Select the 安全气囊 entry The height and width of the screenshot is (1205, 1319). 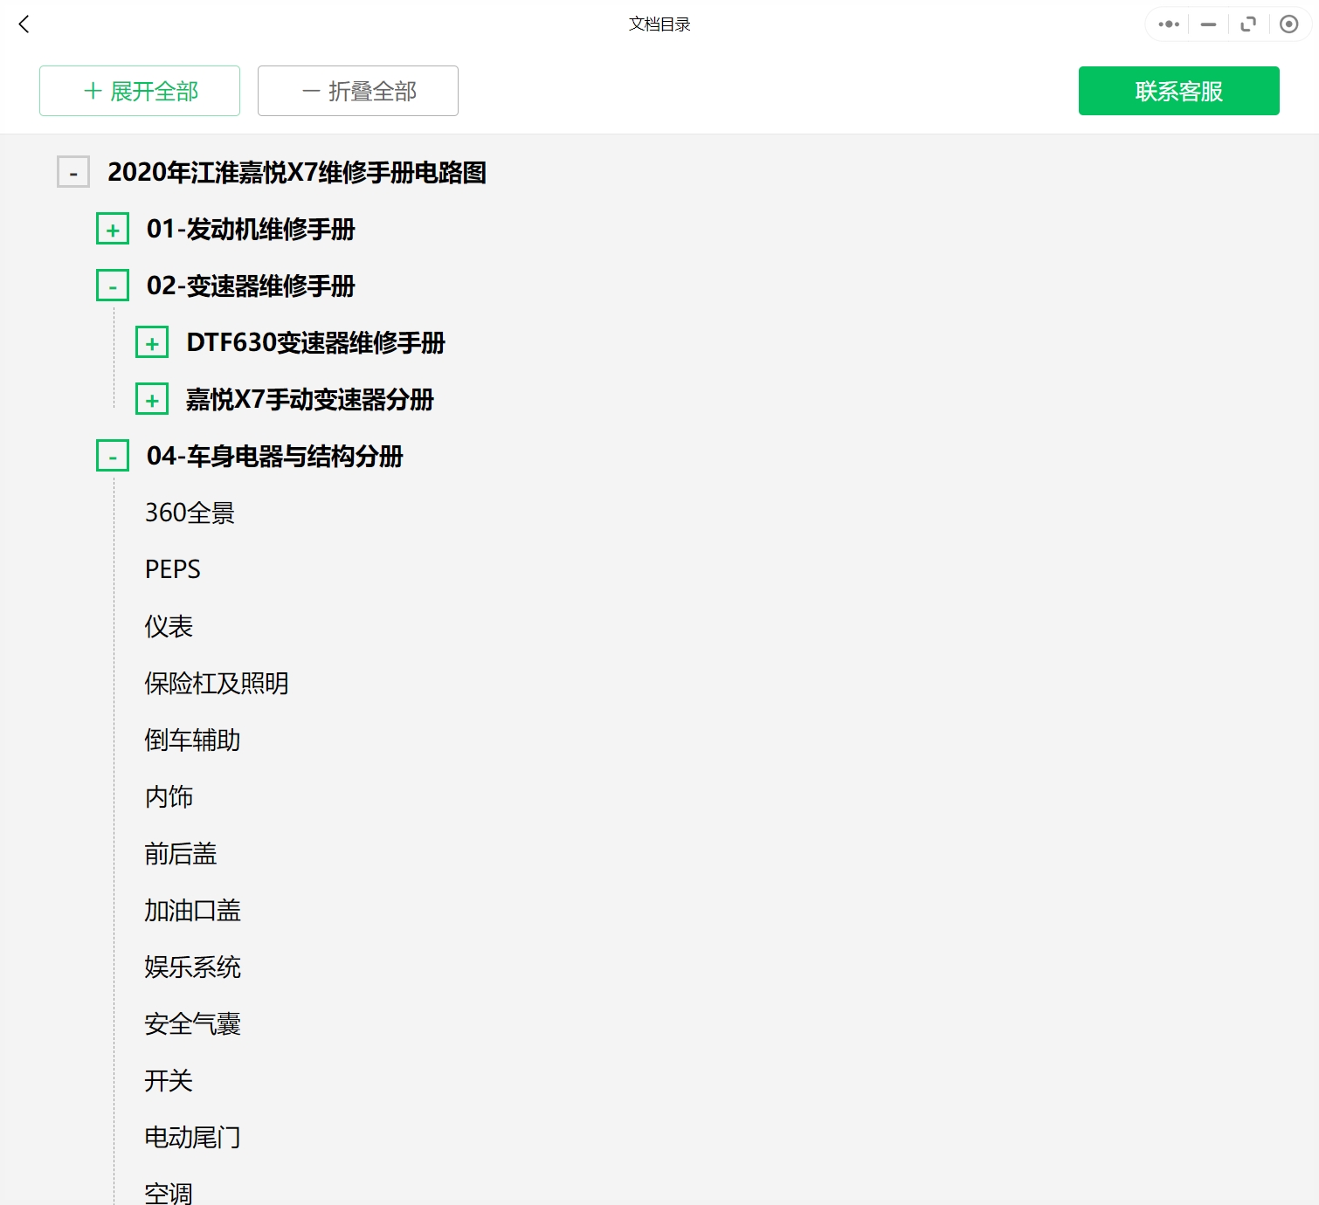point(193,1023)
